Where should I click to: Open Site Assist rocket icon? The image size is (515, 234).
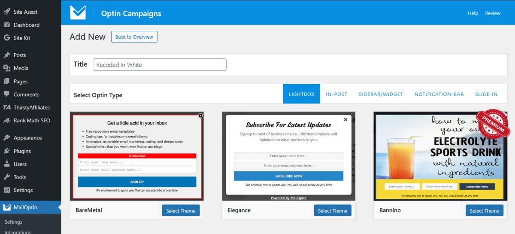click(6, 12)
